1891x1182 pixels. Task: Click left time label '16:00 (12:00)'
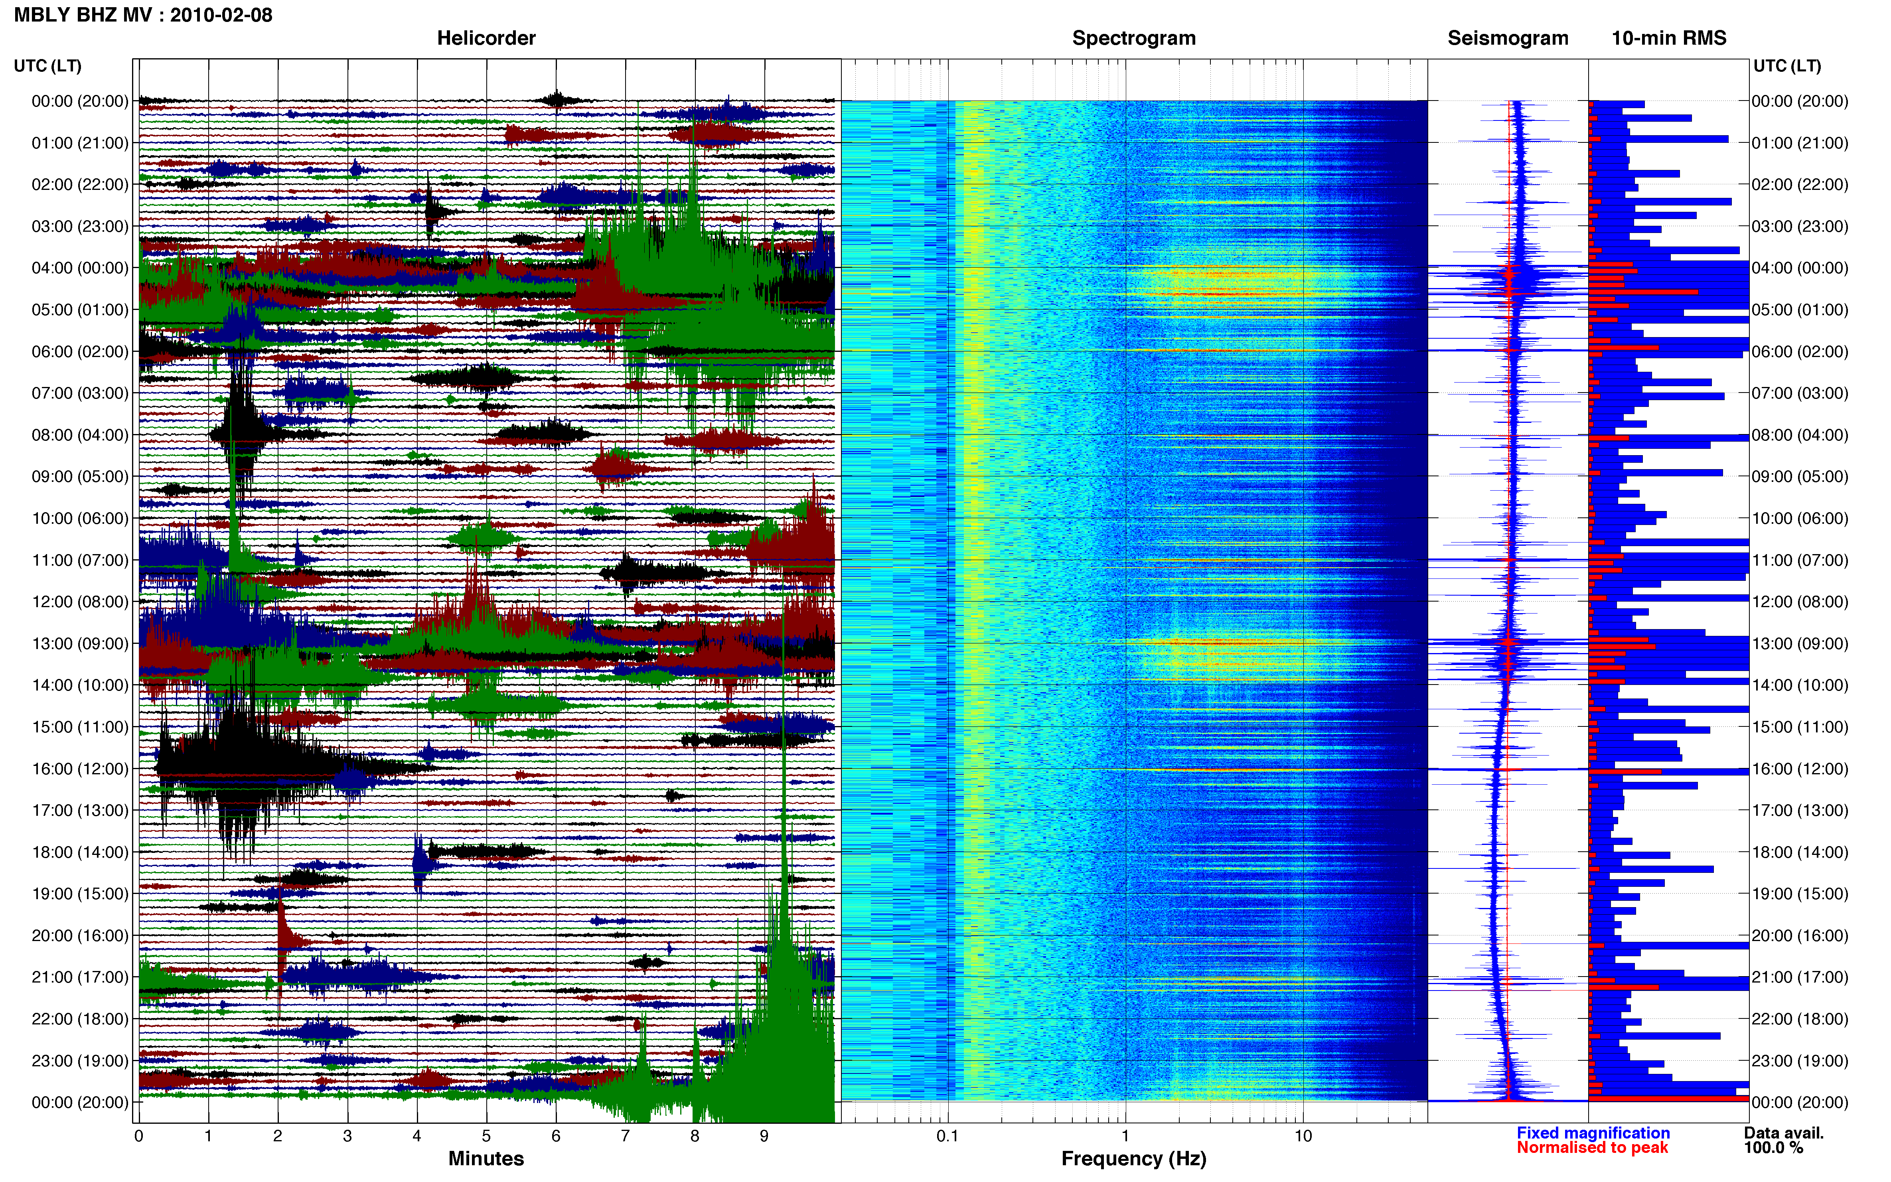pos(80,768)
